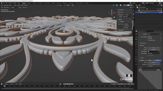
Task: Open the outliner filter funnel dropdown
Action: 159,5
